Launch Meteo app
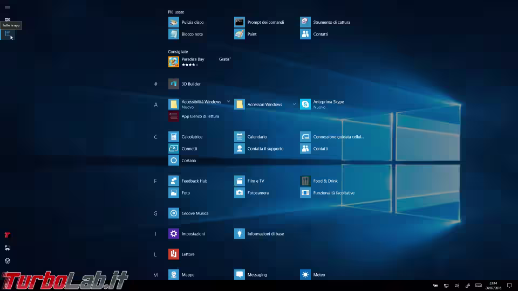Image resolution: width=518 pixels, height=291 pixels. pos(312,274)
